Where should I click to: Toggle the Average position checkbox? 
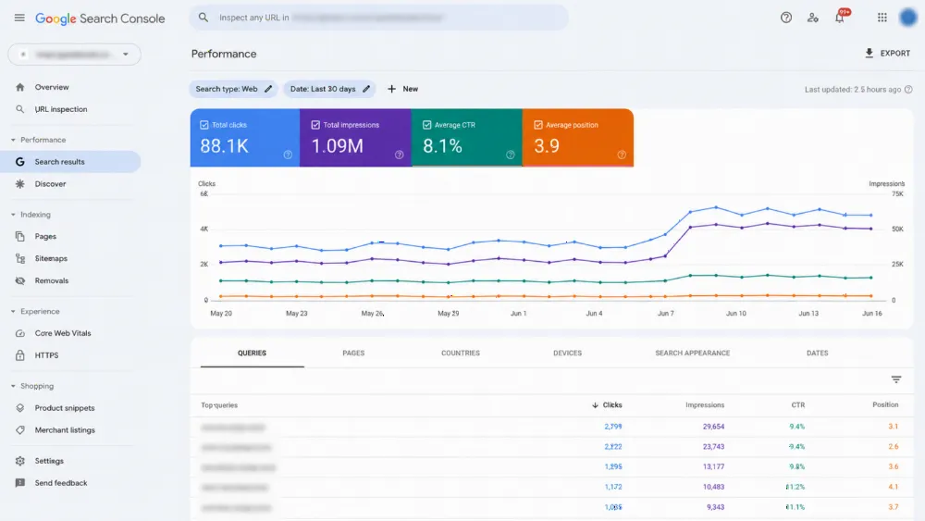(x=538, y=125)
